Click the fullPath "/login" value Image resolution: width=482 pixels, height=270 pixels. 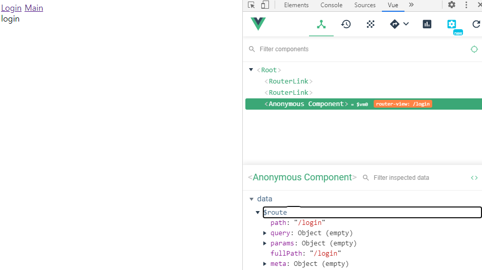(325, 254)
